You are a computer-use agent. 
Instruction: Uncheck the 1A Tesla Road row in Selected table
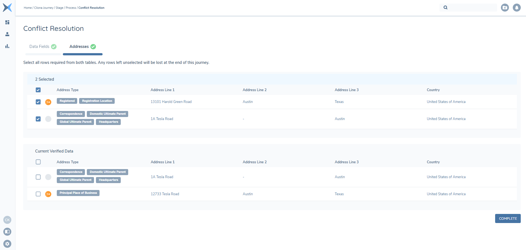coord(38,119)
